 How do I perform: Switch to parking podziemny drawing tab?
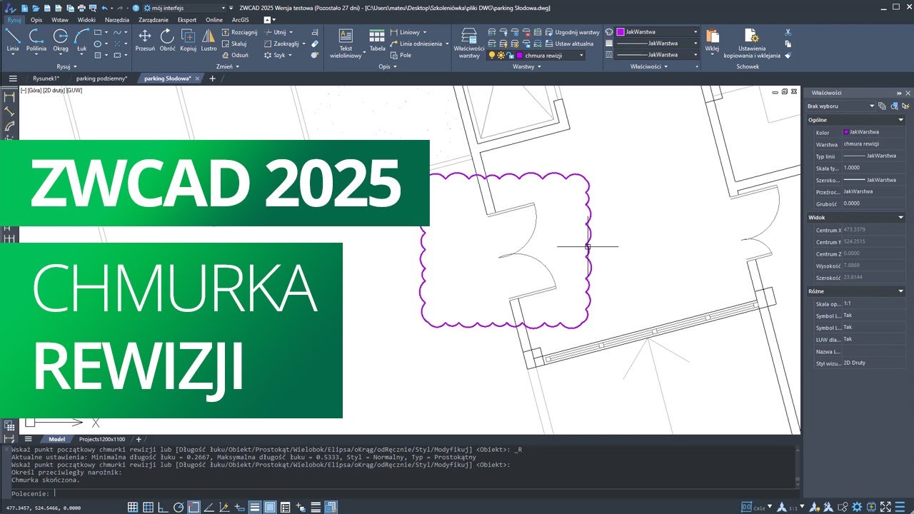[101, 79]
